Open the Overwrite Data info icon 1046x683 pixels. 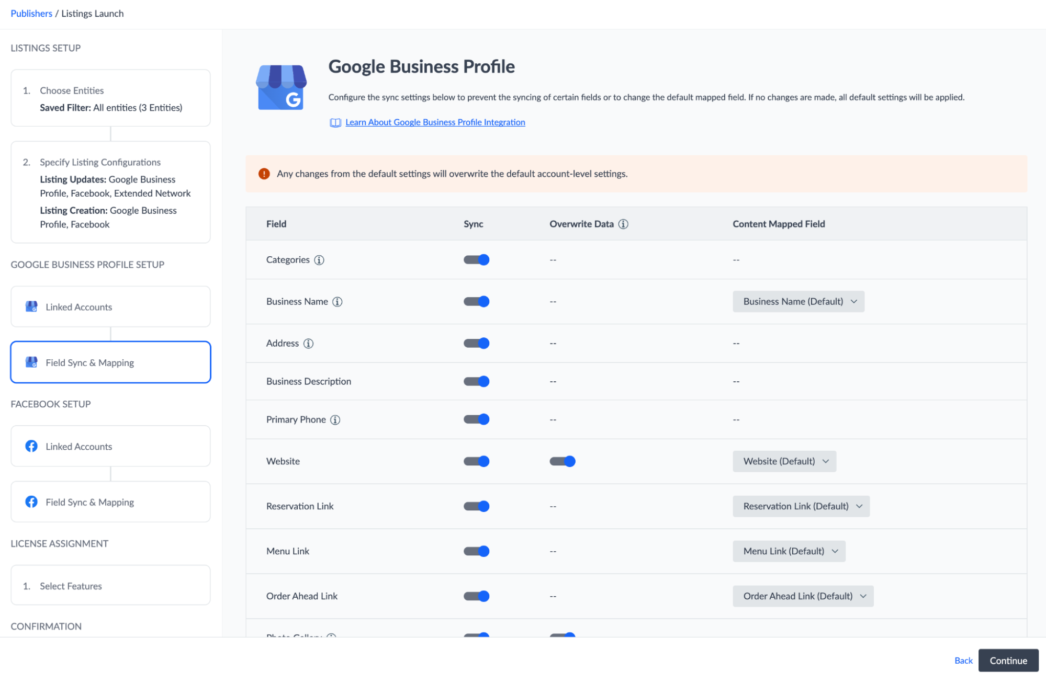(x=623, y=224)
